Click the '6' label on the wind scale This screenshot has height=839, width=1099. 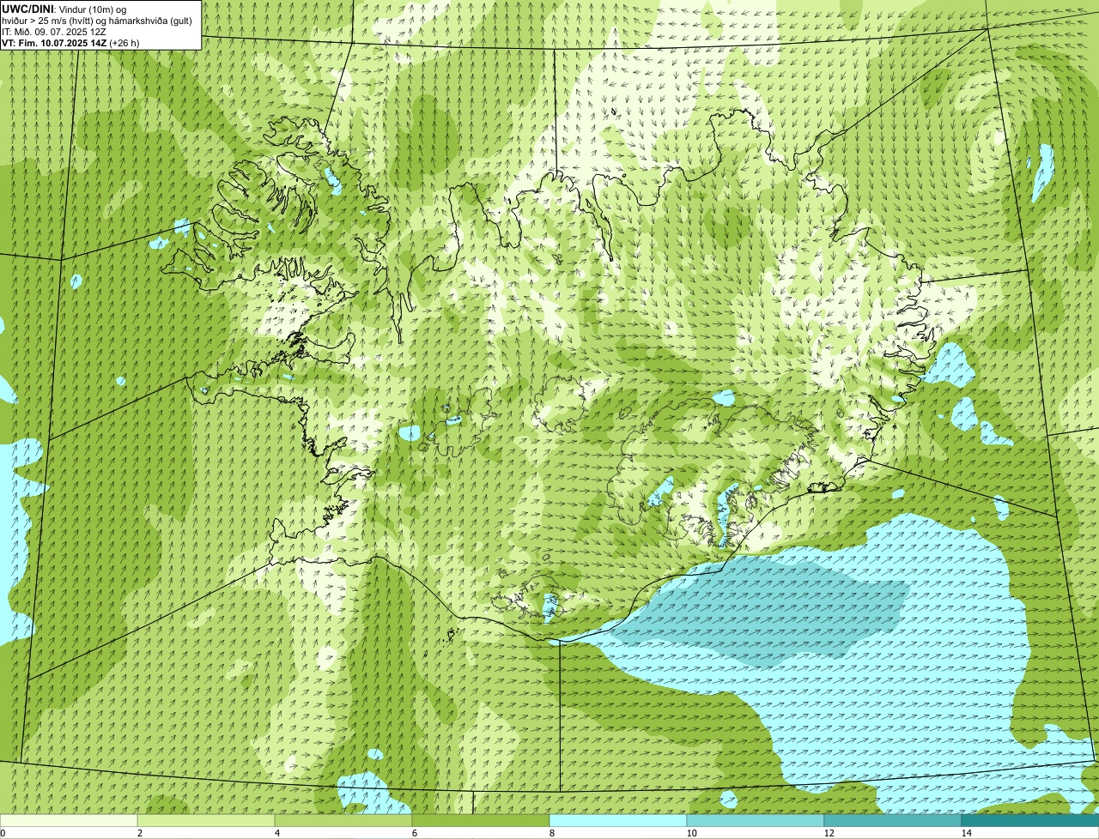tap(415, 833)
